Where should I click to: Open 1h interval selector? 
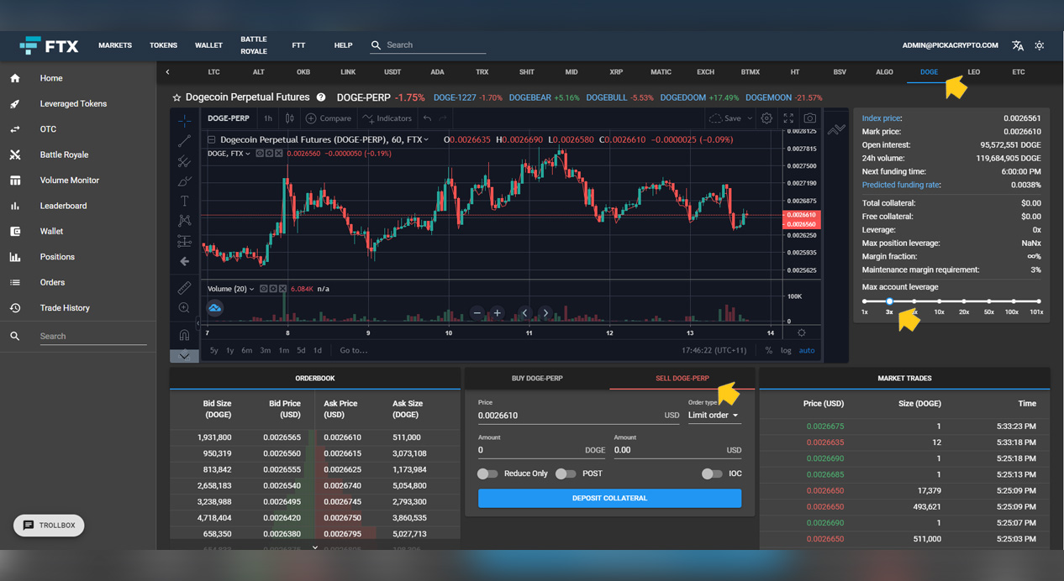(267, 118)
